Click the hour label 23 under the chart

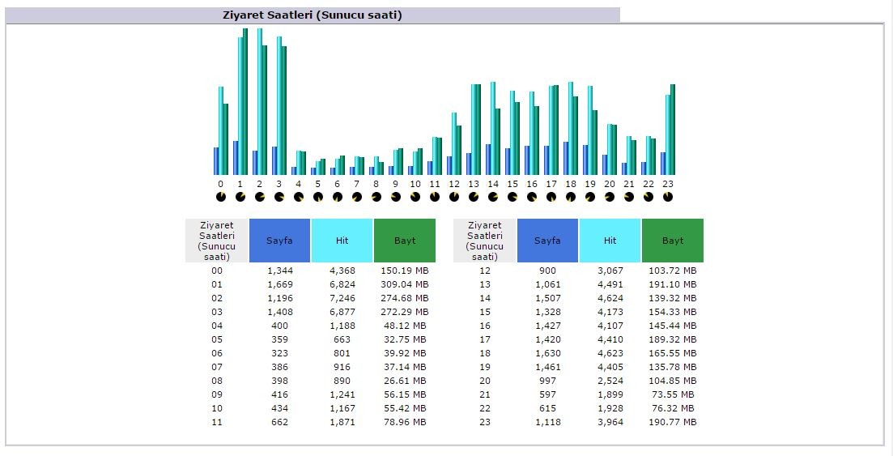point(667,184)
